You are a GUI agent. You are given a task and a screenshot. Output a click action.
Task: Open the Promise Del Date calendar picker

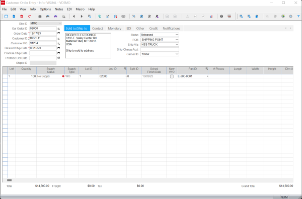click(59, 58)
